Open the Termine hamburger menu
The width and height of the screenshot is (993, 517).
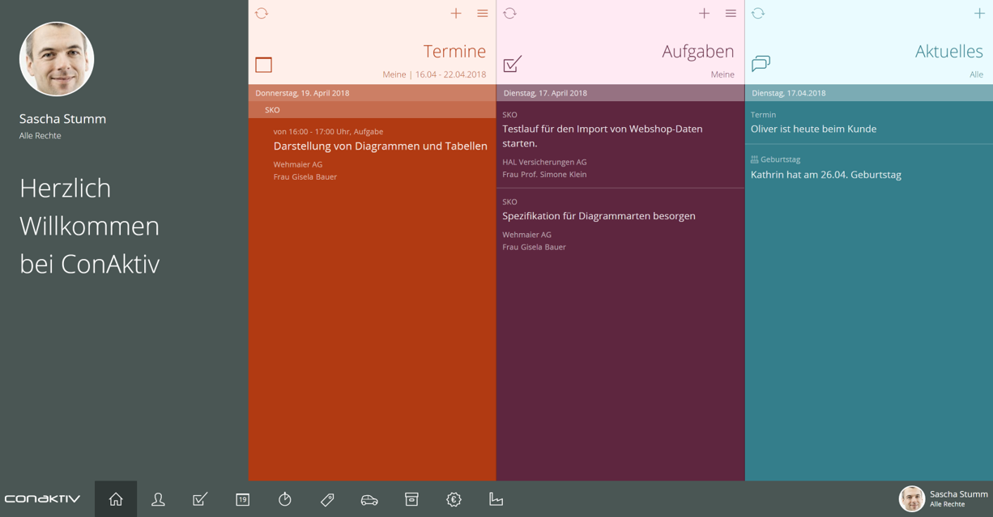click(x=483, y=13)
